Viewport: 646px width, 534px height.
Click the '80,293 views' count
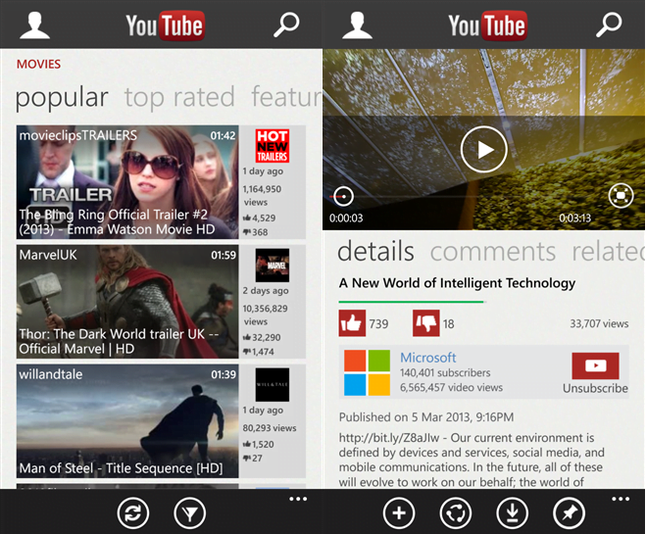pos(269,428)
